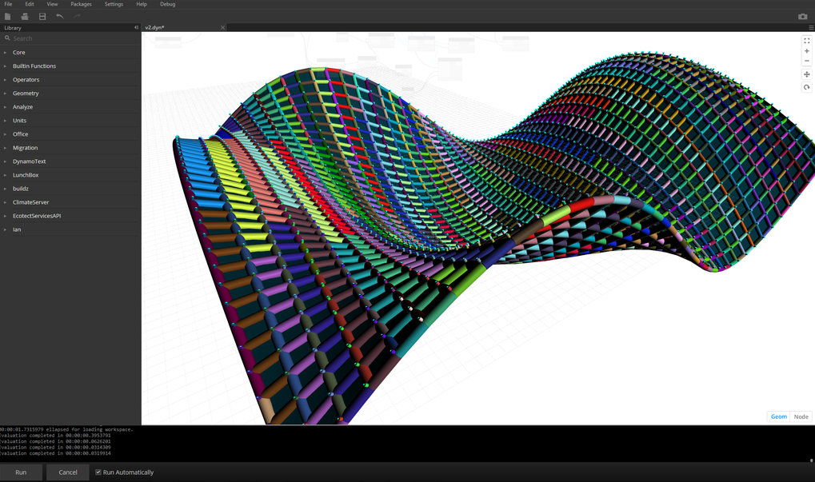Open the Settings menu
The height and width of the screenshot is (482, 815).
point(114,4)
